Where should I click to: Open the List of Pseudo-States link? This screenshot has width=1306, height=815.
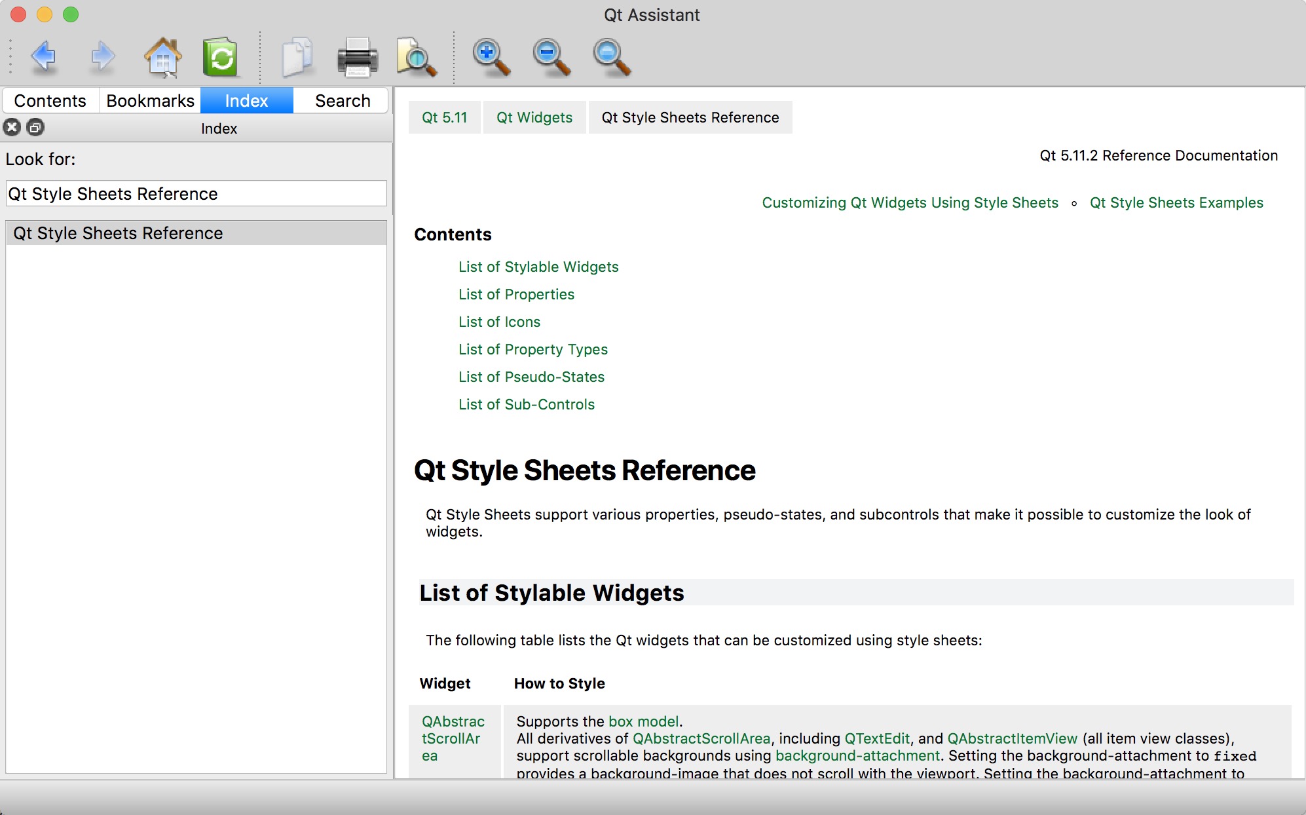[x=531, y=377]
